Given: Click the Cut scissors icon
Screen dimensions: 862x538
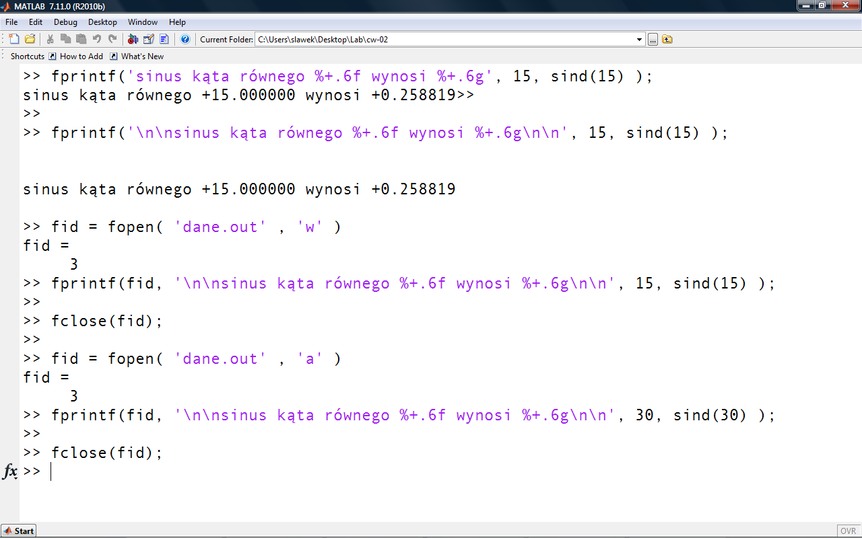Looking at the screenshot, I should [51, 39].
